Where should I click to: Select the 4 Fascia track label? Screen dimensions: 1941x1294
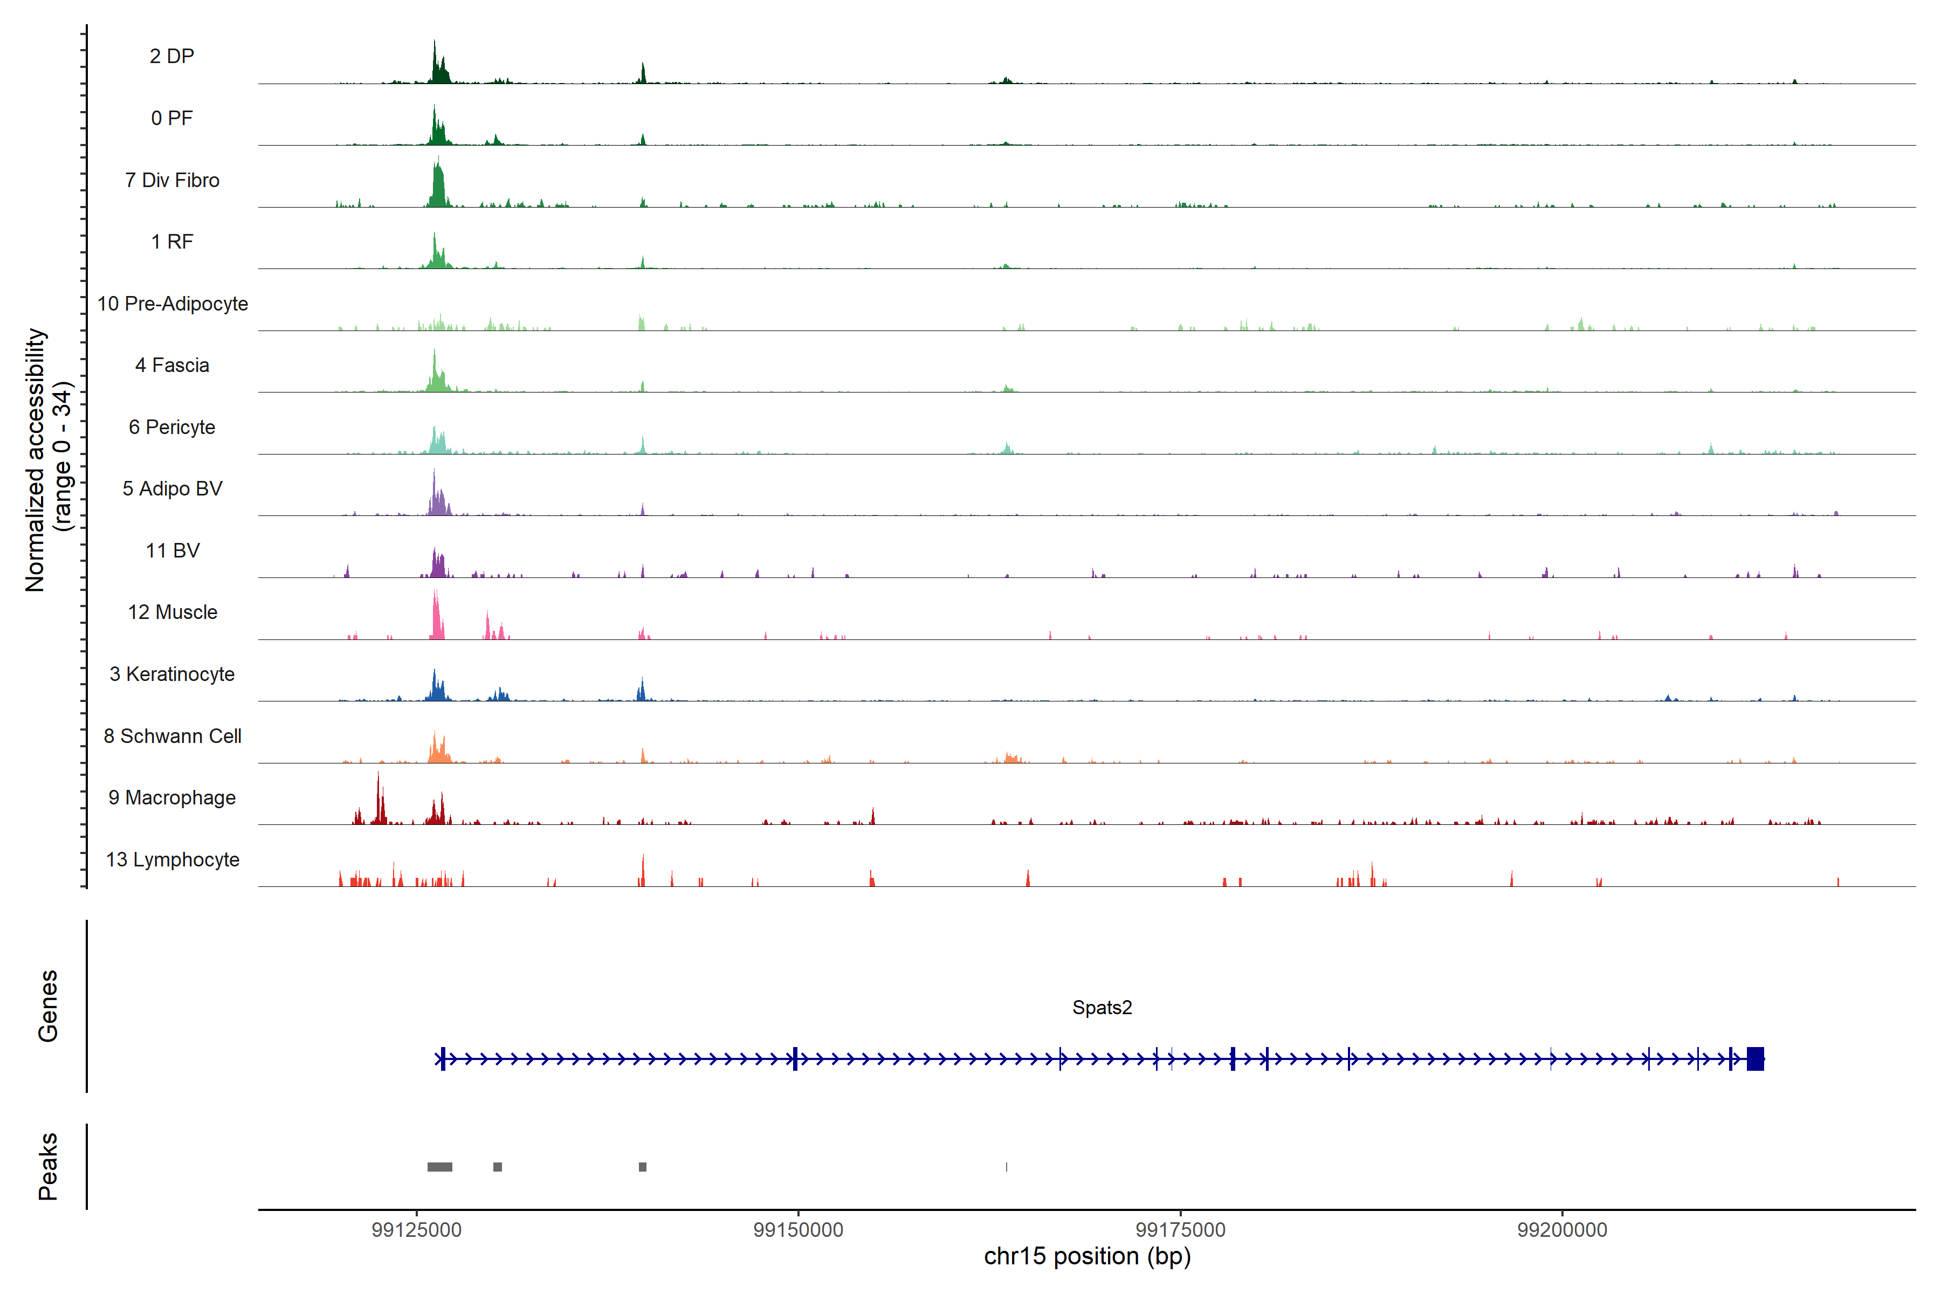[x=171, y=365]
